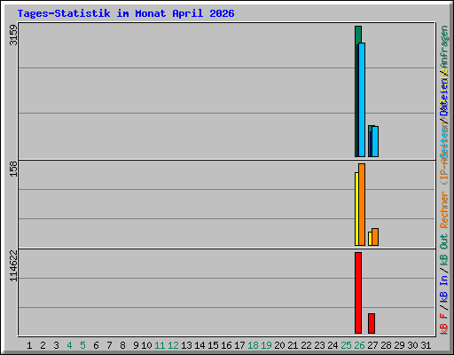
Task: Click green day label 11 on the x-axis
Action: coord(160,345)
